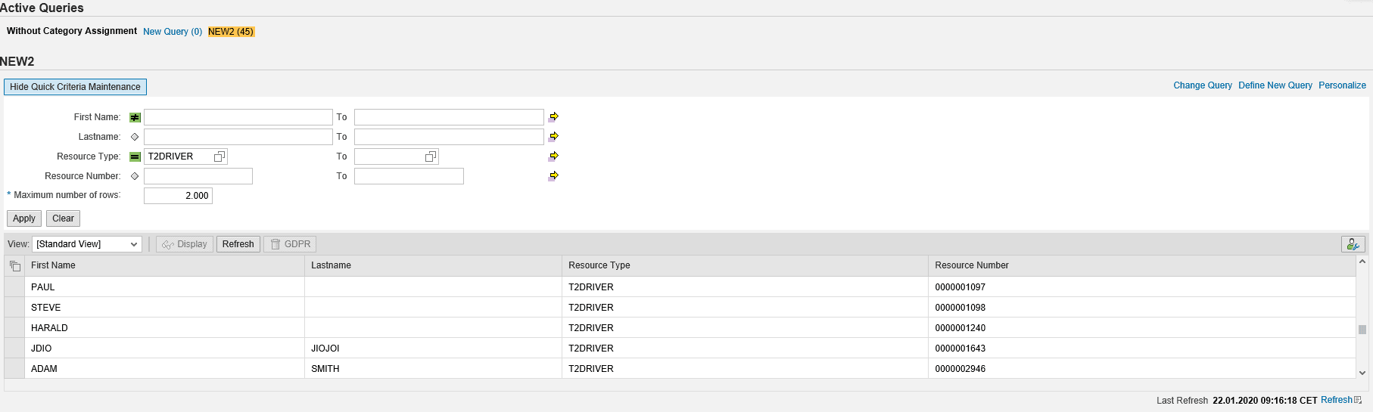1373x412 pixels.
Task: Open multiple selection arrow for Resource Number
Action: click(x=553, y=175)
